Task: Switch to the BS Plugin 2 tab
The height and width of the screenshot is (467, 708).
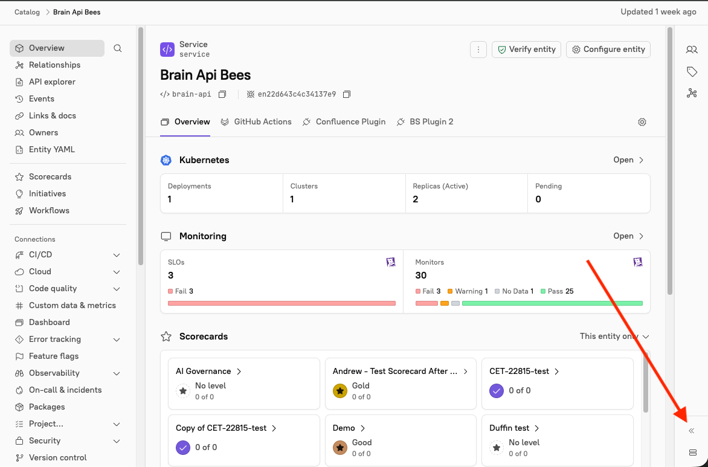Action: coord(425,122)
